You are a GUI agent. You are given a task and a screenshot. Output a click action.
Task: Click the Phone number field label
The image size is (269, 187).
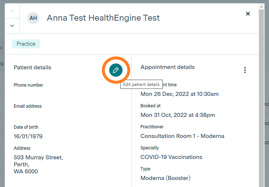click(28, 85)
